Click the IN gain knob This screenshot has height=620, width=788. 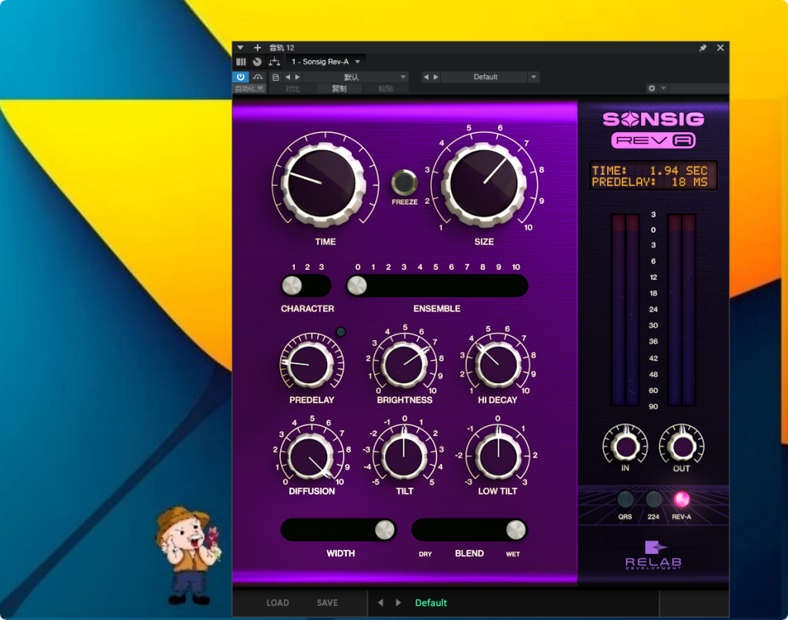coord(625,445)
